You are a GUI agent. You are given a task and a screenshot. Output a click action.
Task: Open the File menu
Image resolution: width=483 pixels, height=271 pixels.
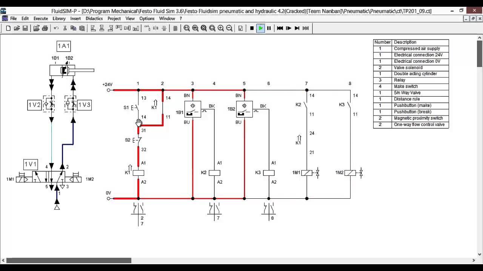(13, 18)
